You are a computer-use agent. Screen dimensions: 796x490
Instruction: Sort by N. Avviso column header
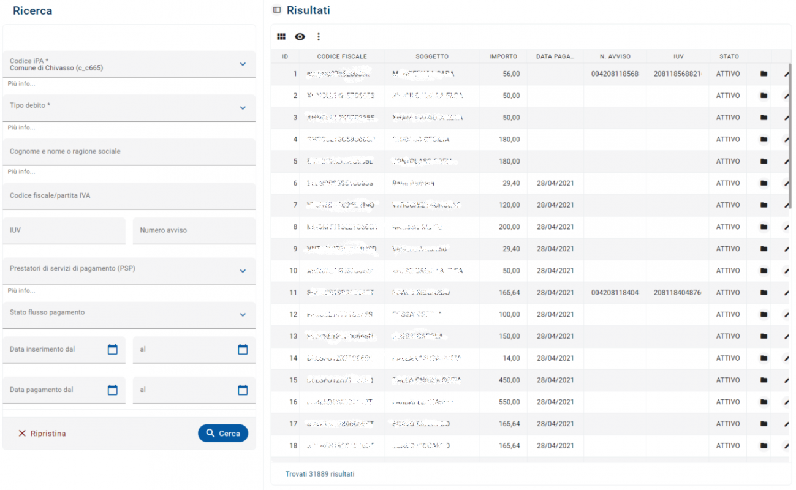click(615, 56)
